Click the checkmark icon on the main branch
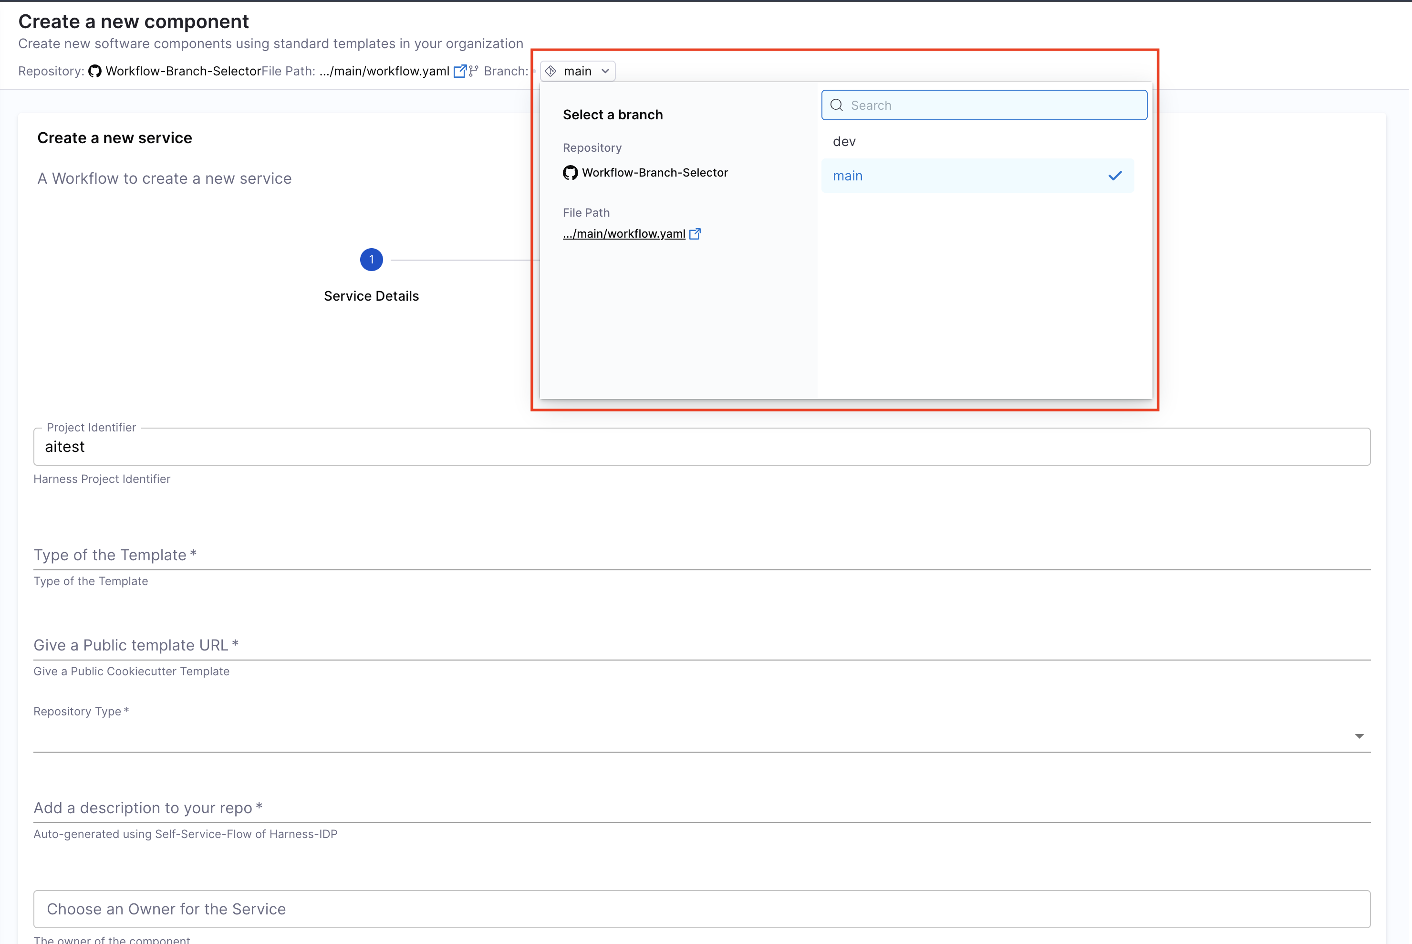 tap(1115, 176)
